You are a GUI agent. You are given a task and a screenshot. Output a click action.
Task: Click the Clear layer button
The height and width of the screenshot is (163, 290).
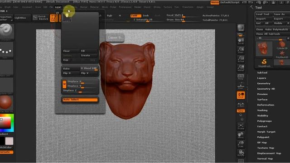[71, 51]
